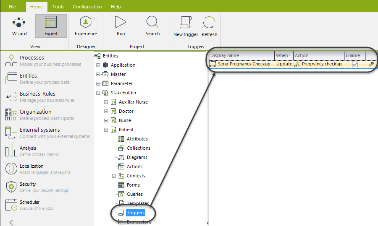This screenshot has height=226, width=378.
Task: Open the File menu
Action: point(12,7)
